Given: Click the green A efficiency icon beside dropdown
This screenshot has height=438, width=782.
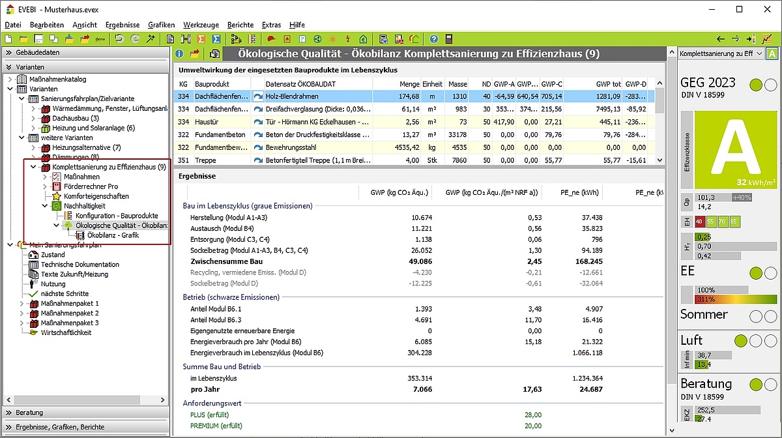Looking at the screenshot, I should (772, 53).
